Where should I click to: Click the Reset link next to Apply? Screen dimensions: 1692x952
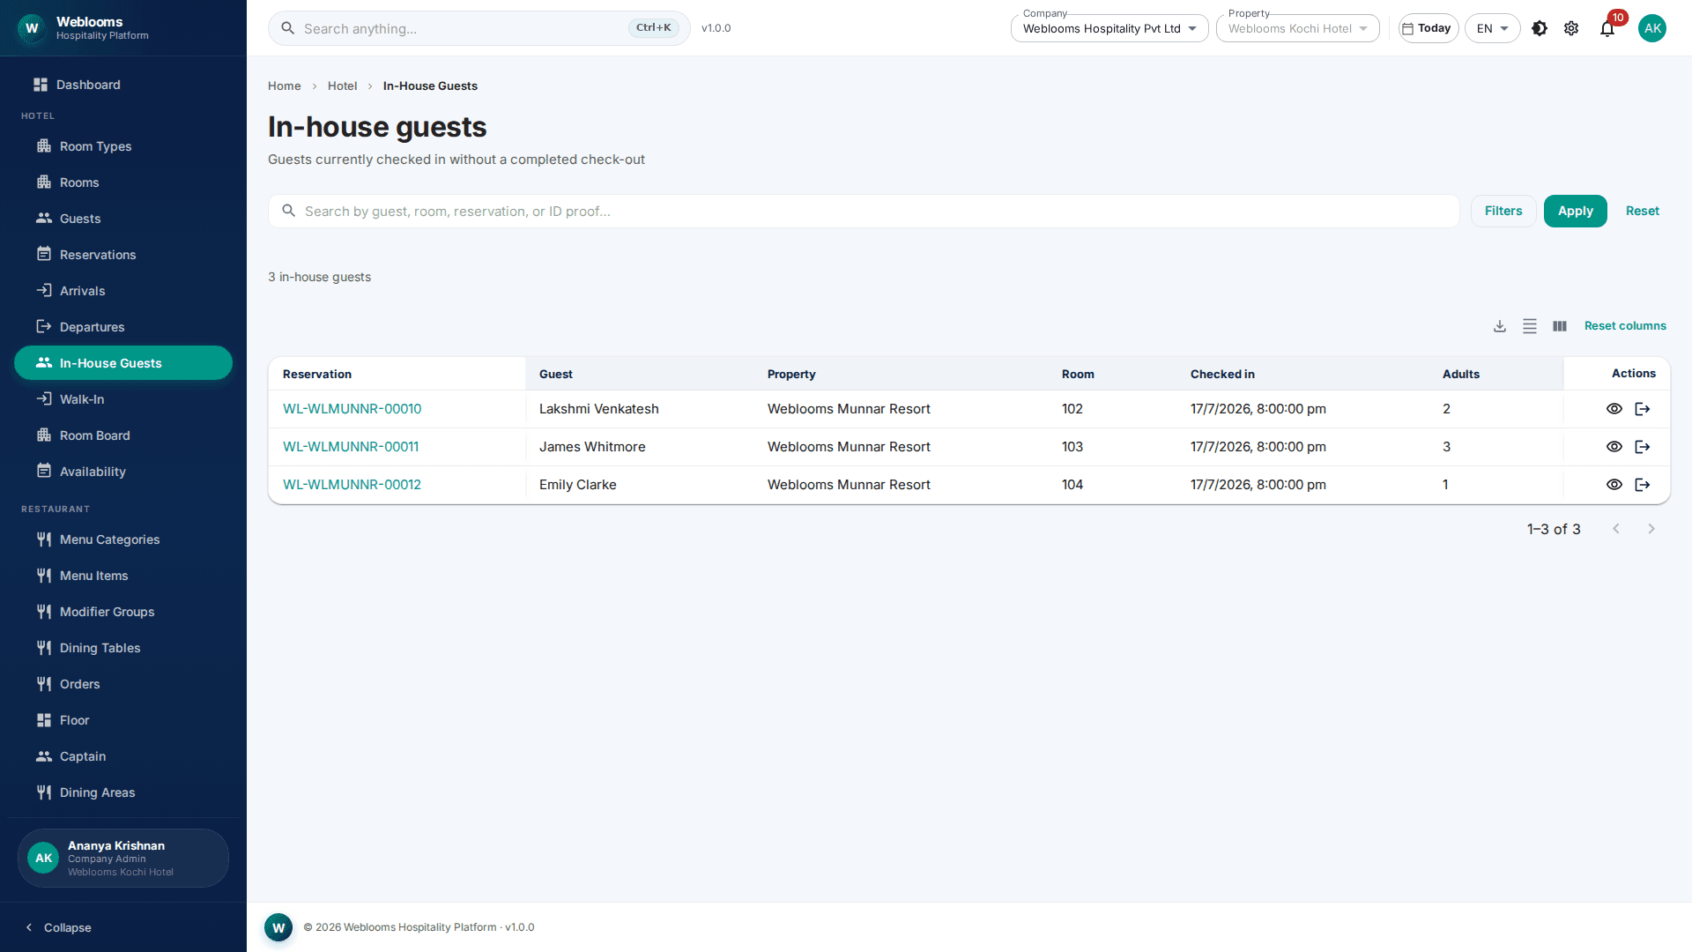tap(1643, 212)
